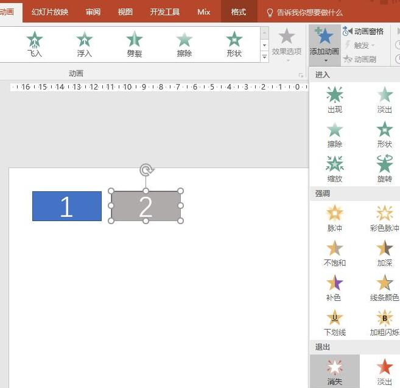
Task: Choose 淡出 entrance effect under 进入
Action: tap(384, 100)
